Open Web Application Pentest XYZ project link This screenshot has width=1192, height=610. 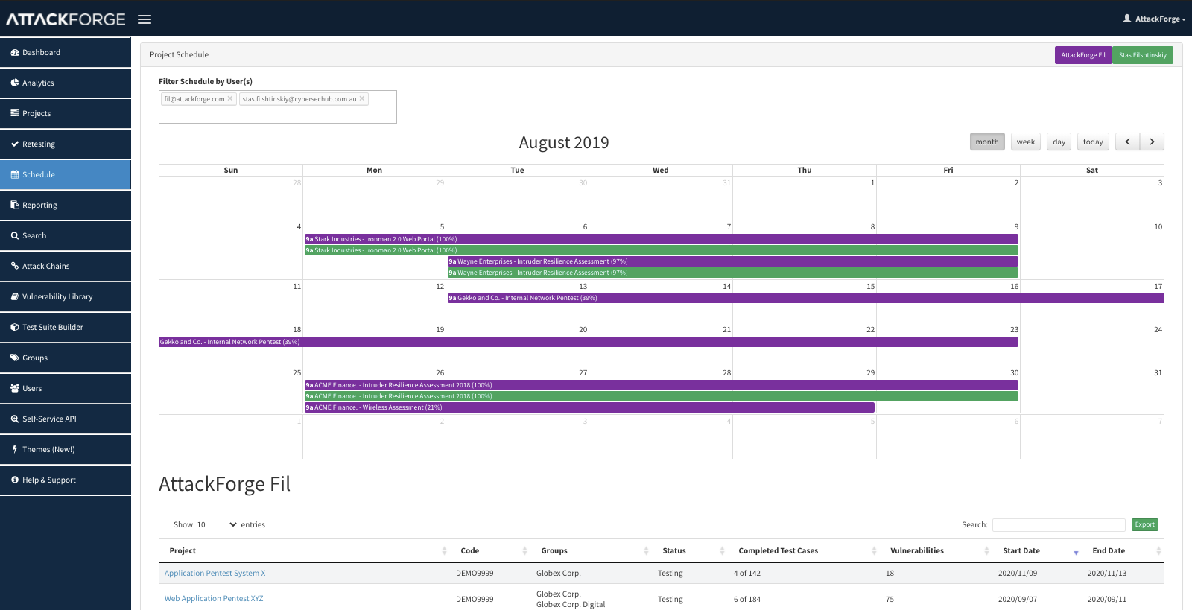(x=214, y=598)
